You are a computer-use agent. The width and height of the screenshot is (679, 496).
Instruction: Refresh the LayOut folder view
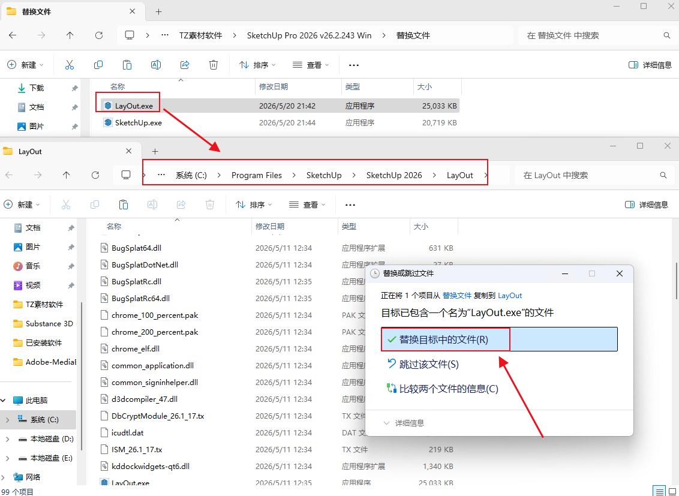click(x=95, y=175)
